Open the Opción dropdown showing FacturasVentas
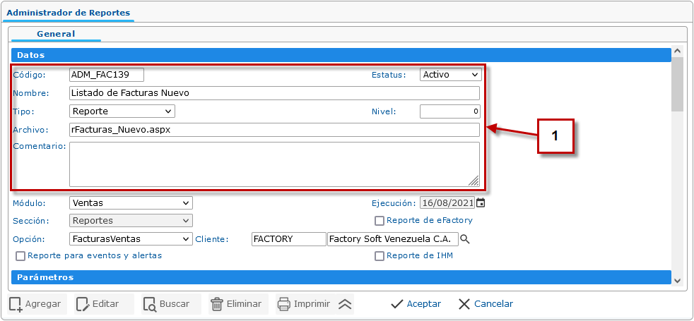 (x=131, y=239)
